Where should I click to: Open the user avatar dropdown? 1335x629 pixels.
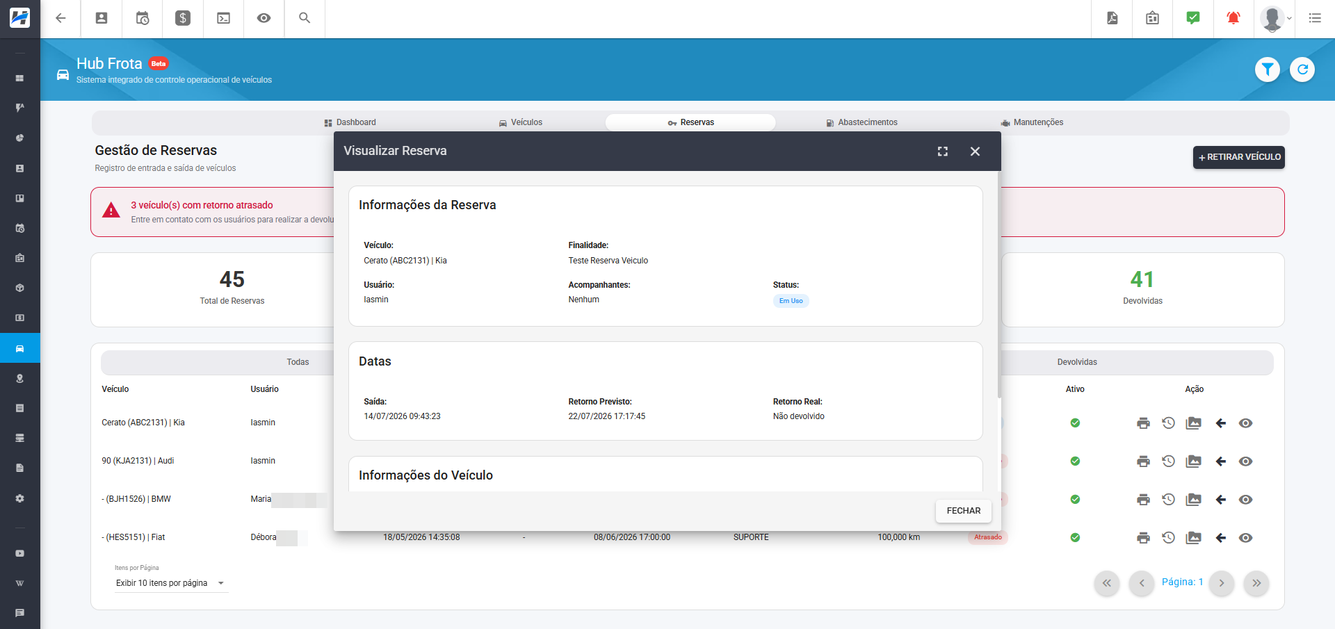click(x=1276, y=18)
